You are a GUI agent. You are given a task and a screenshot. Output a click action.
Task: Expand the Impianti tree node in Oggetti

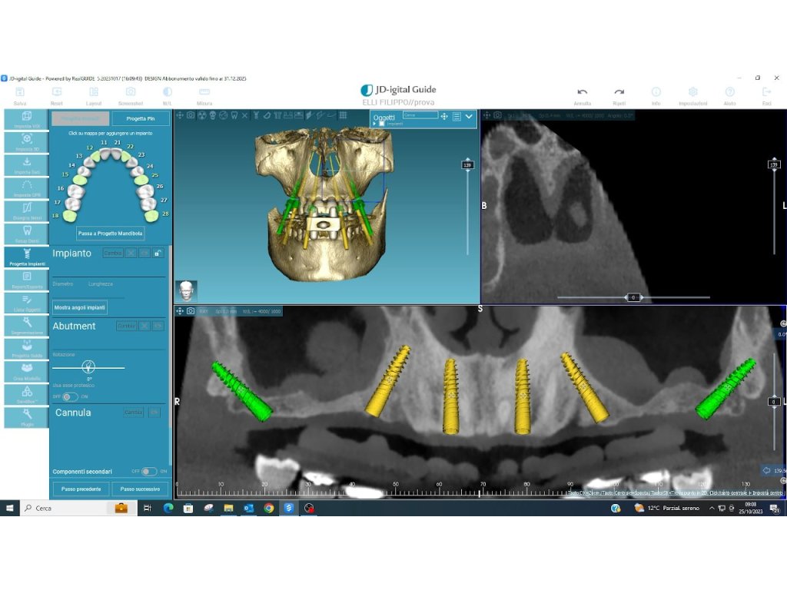point(375,124)
